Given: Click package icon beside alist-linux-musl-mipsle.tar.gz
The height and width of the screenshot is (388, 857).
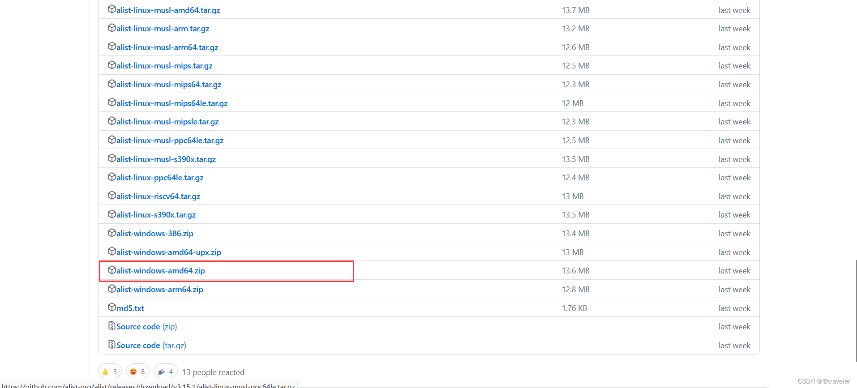Looking at the screenshot, I should tap(112, 121).
